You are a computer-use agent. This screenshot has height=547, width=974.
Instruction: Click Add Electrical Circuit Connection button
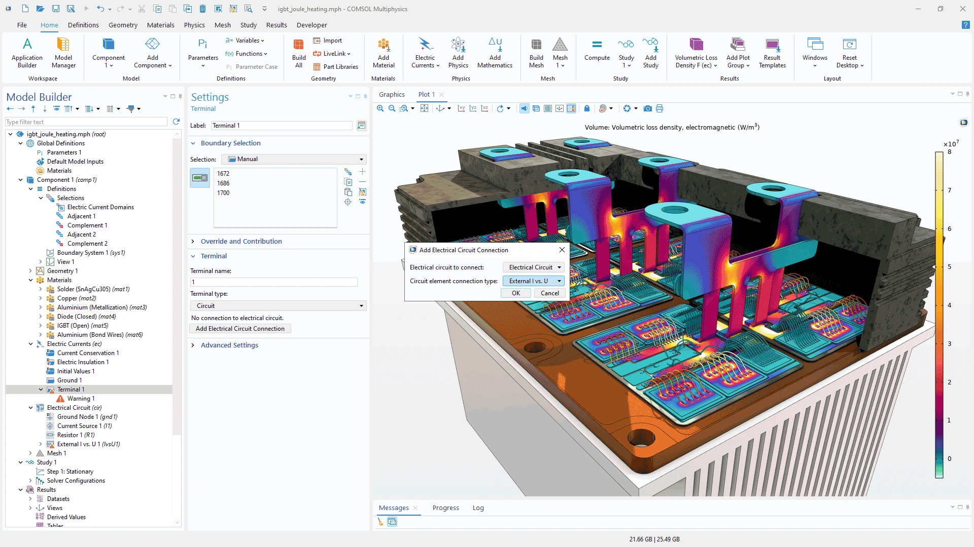pos(240,329)
